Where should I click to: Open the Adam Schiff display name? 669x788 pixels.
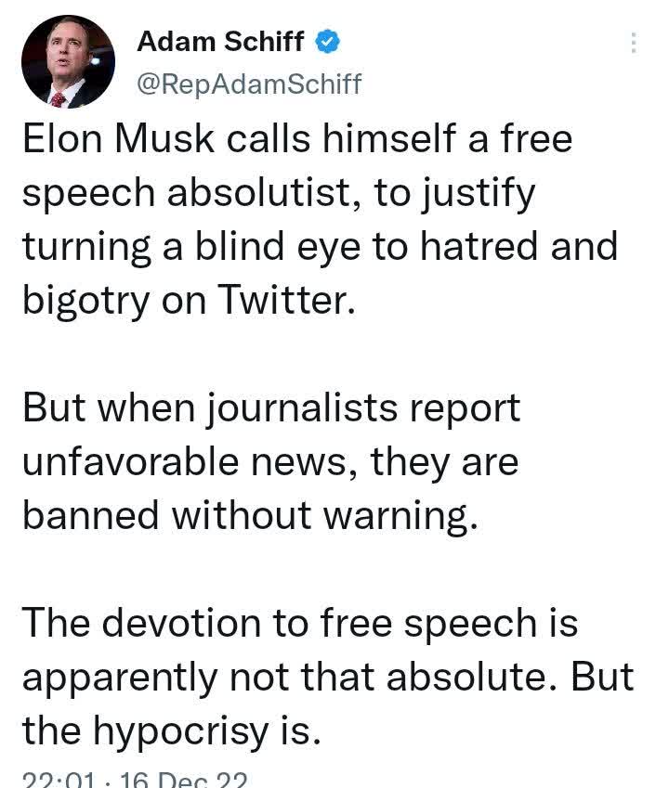pyautogui.click(x=220, y=41)
